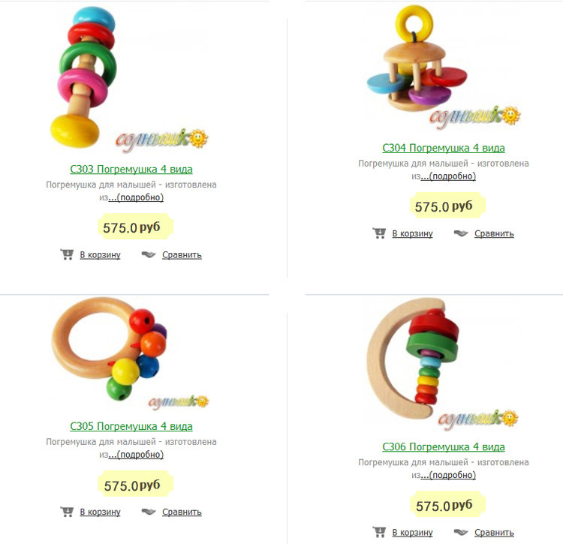Click the 575.0 руб price tag of C304
Image resolution: width=563 pixels, height=544 pixels.
pyautogui.click(x=447, y=206)
